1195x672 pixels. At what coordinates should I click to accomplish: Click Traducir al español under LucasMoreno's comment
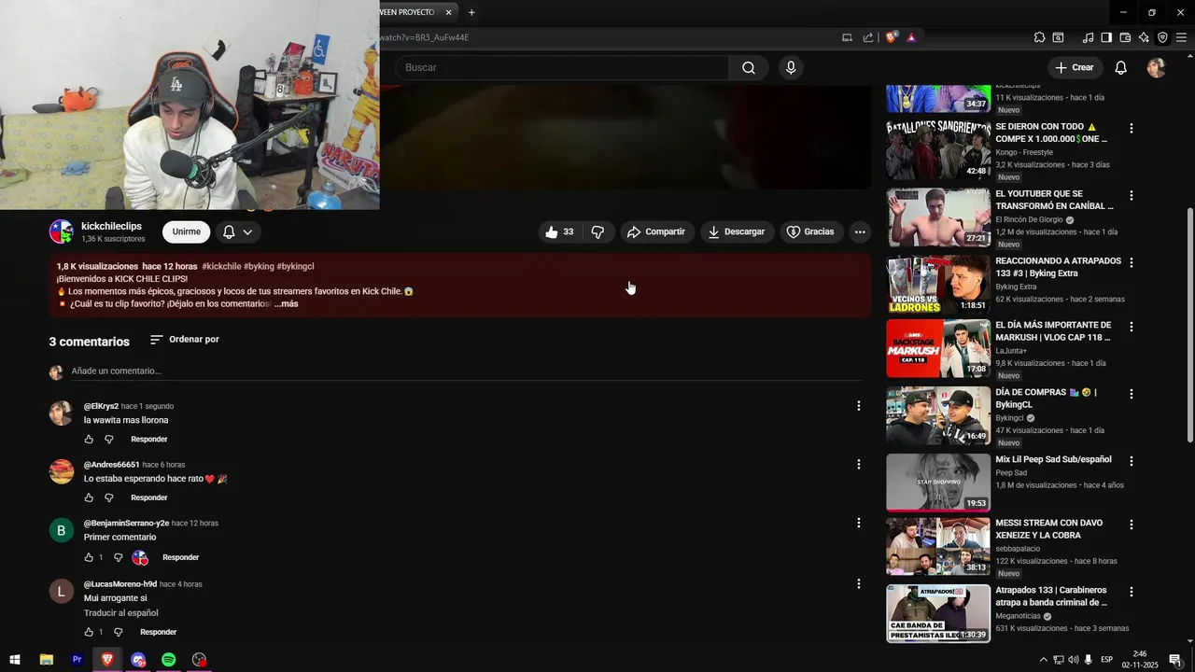(x=121, y=613)
